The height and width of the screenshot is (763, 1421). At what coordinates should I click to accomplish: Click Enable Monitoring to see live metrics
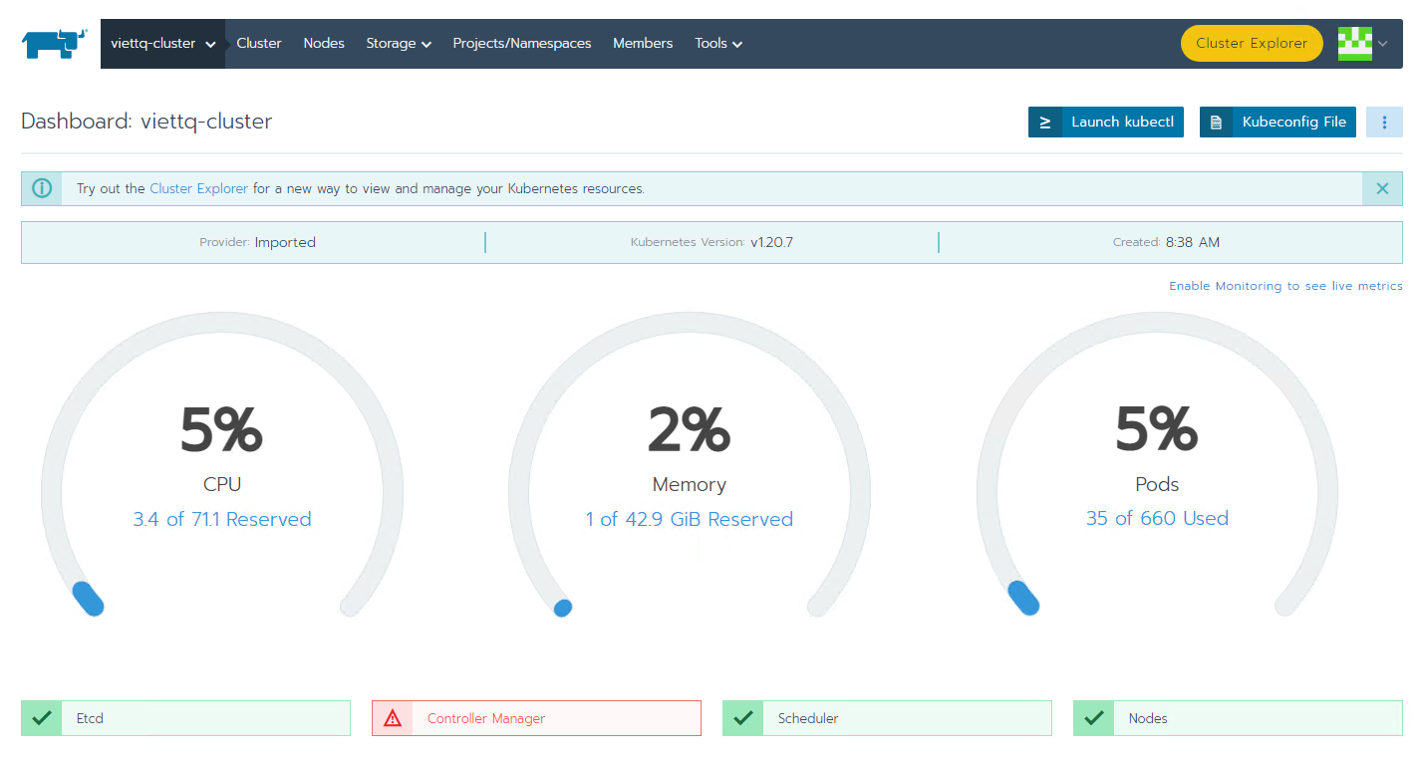[1285, 286]
